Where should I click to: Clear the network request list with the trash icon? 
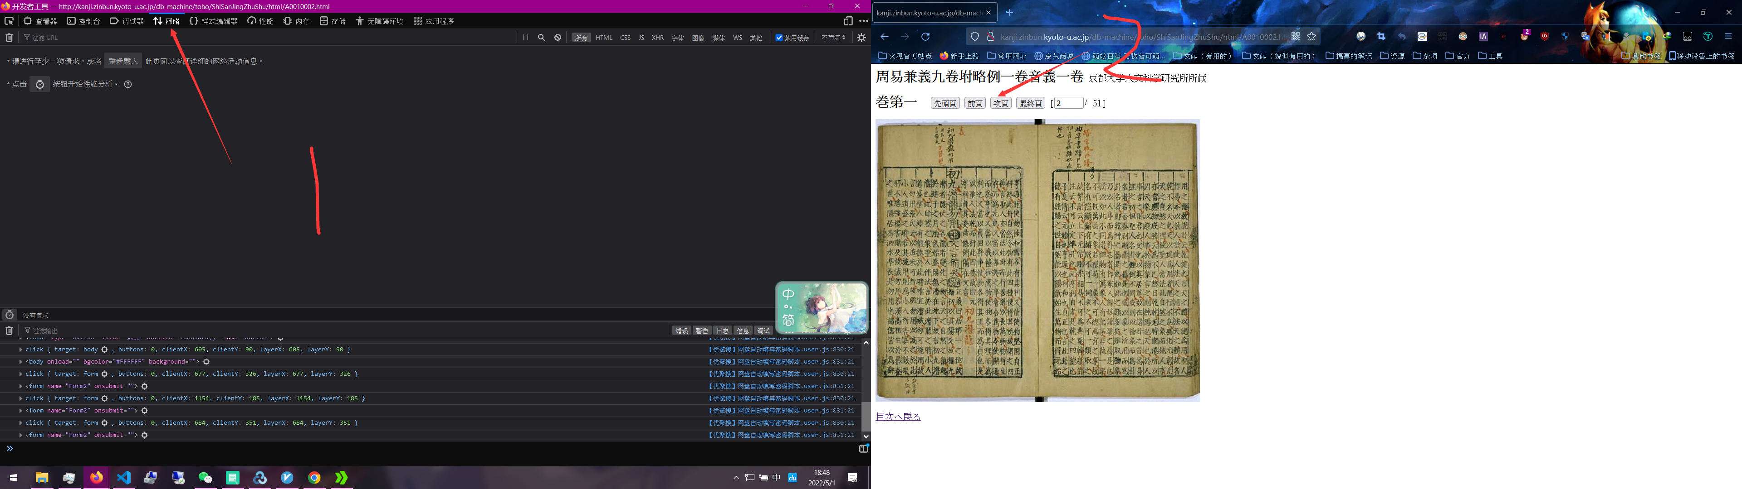pos(9,38)
